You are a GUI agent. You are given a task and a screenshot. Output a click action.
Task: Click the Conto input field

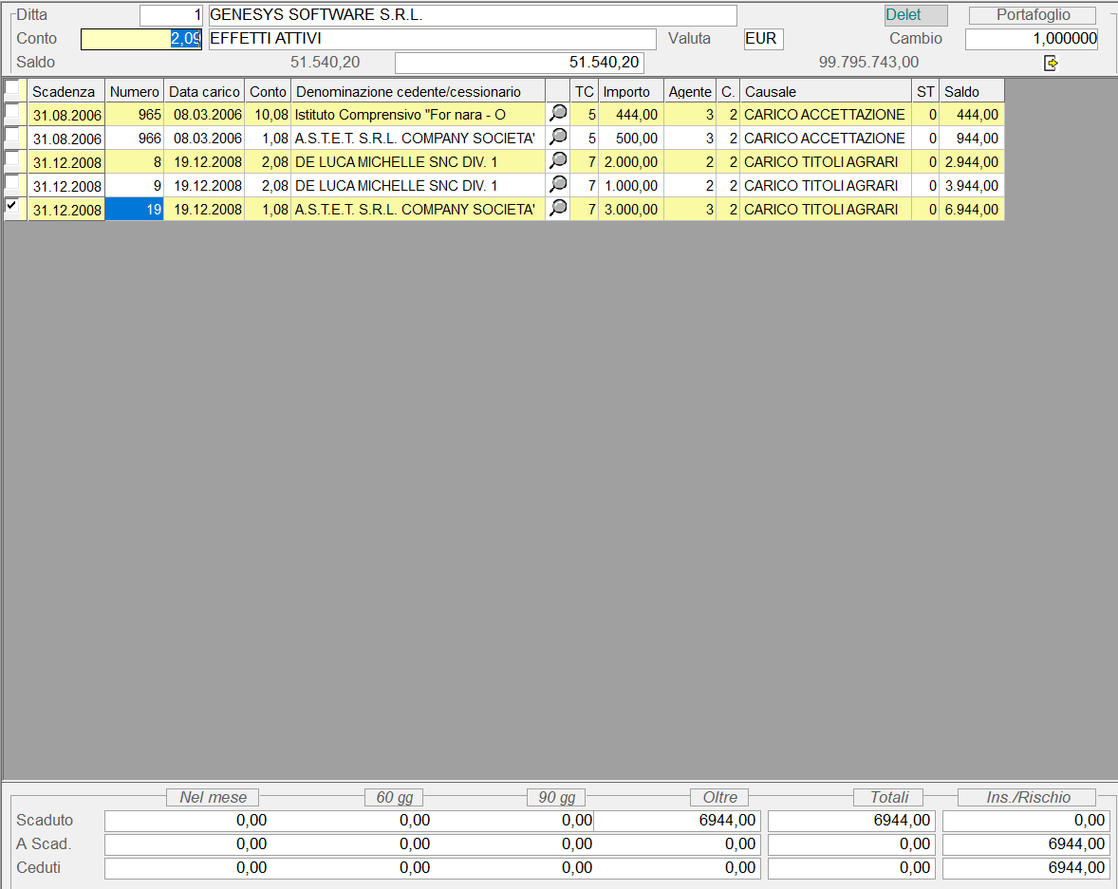point(141,39)
